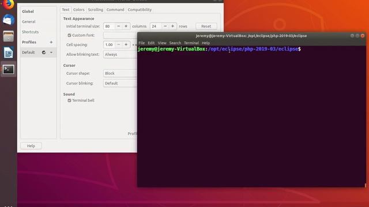The height and width of the screenshot is (207, 369).
Task: Open the terminal View menu
Action: pyautogui.click(x=162, y=43)
